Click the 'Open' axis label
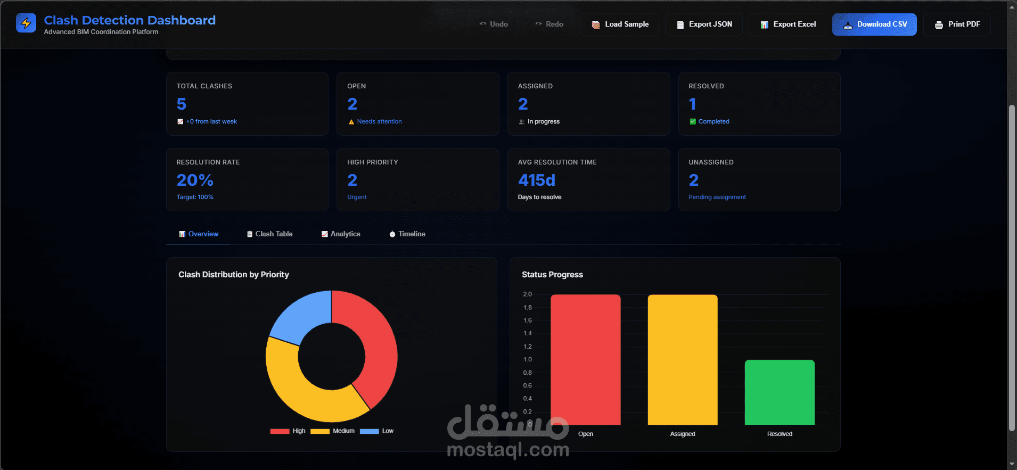 [x=586, y=434]
